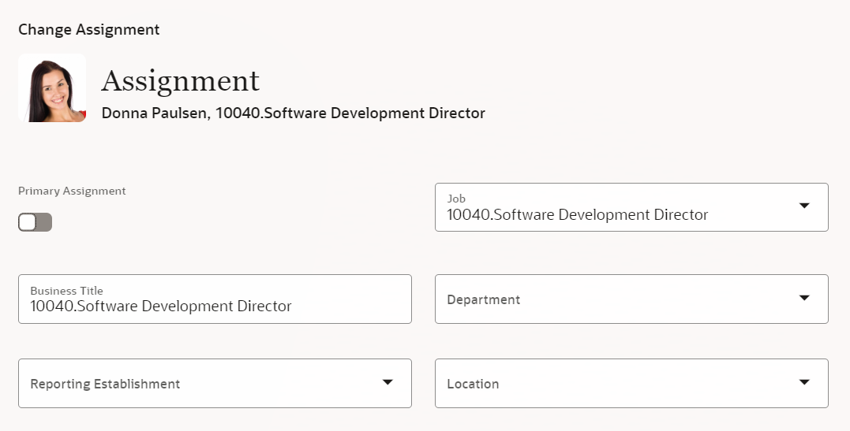Click the Location field label

coord(473,384)
